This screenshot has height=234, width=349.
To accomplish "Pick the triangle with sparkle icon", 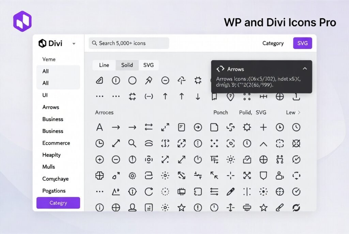I will click(116, 191).
